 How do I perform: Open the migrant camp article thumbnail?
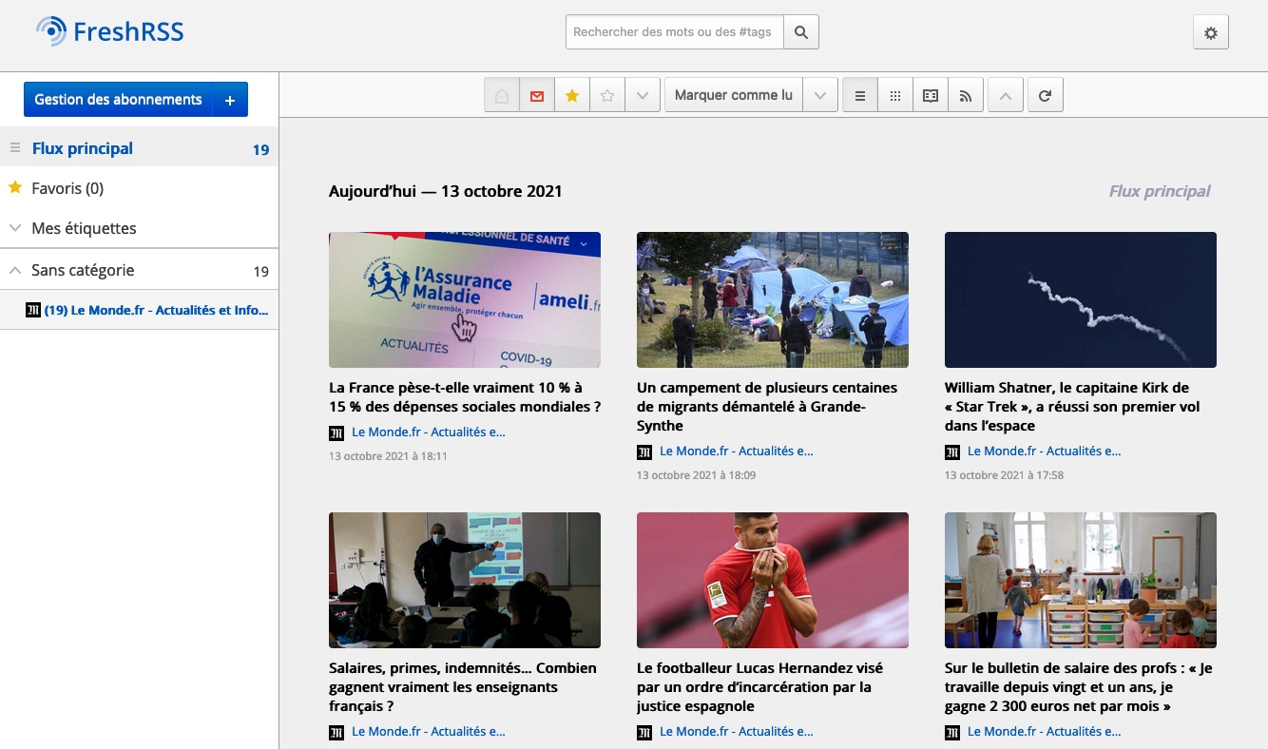click(773, 299)
